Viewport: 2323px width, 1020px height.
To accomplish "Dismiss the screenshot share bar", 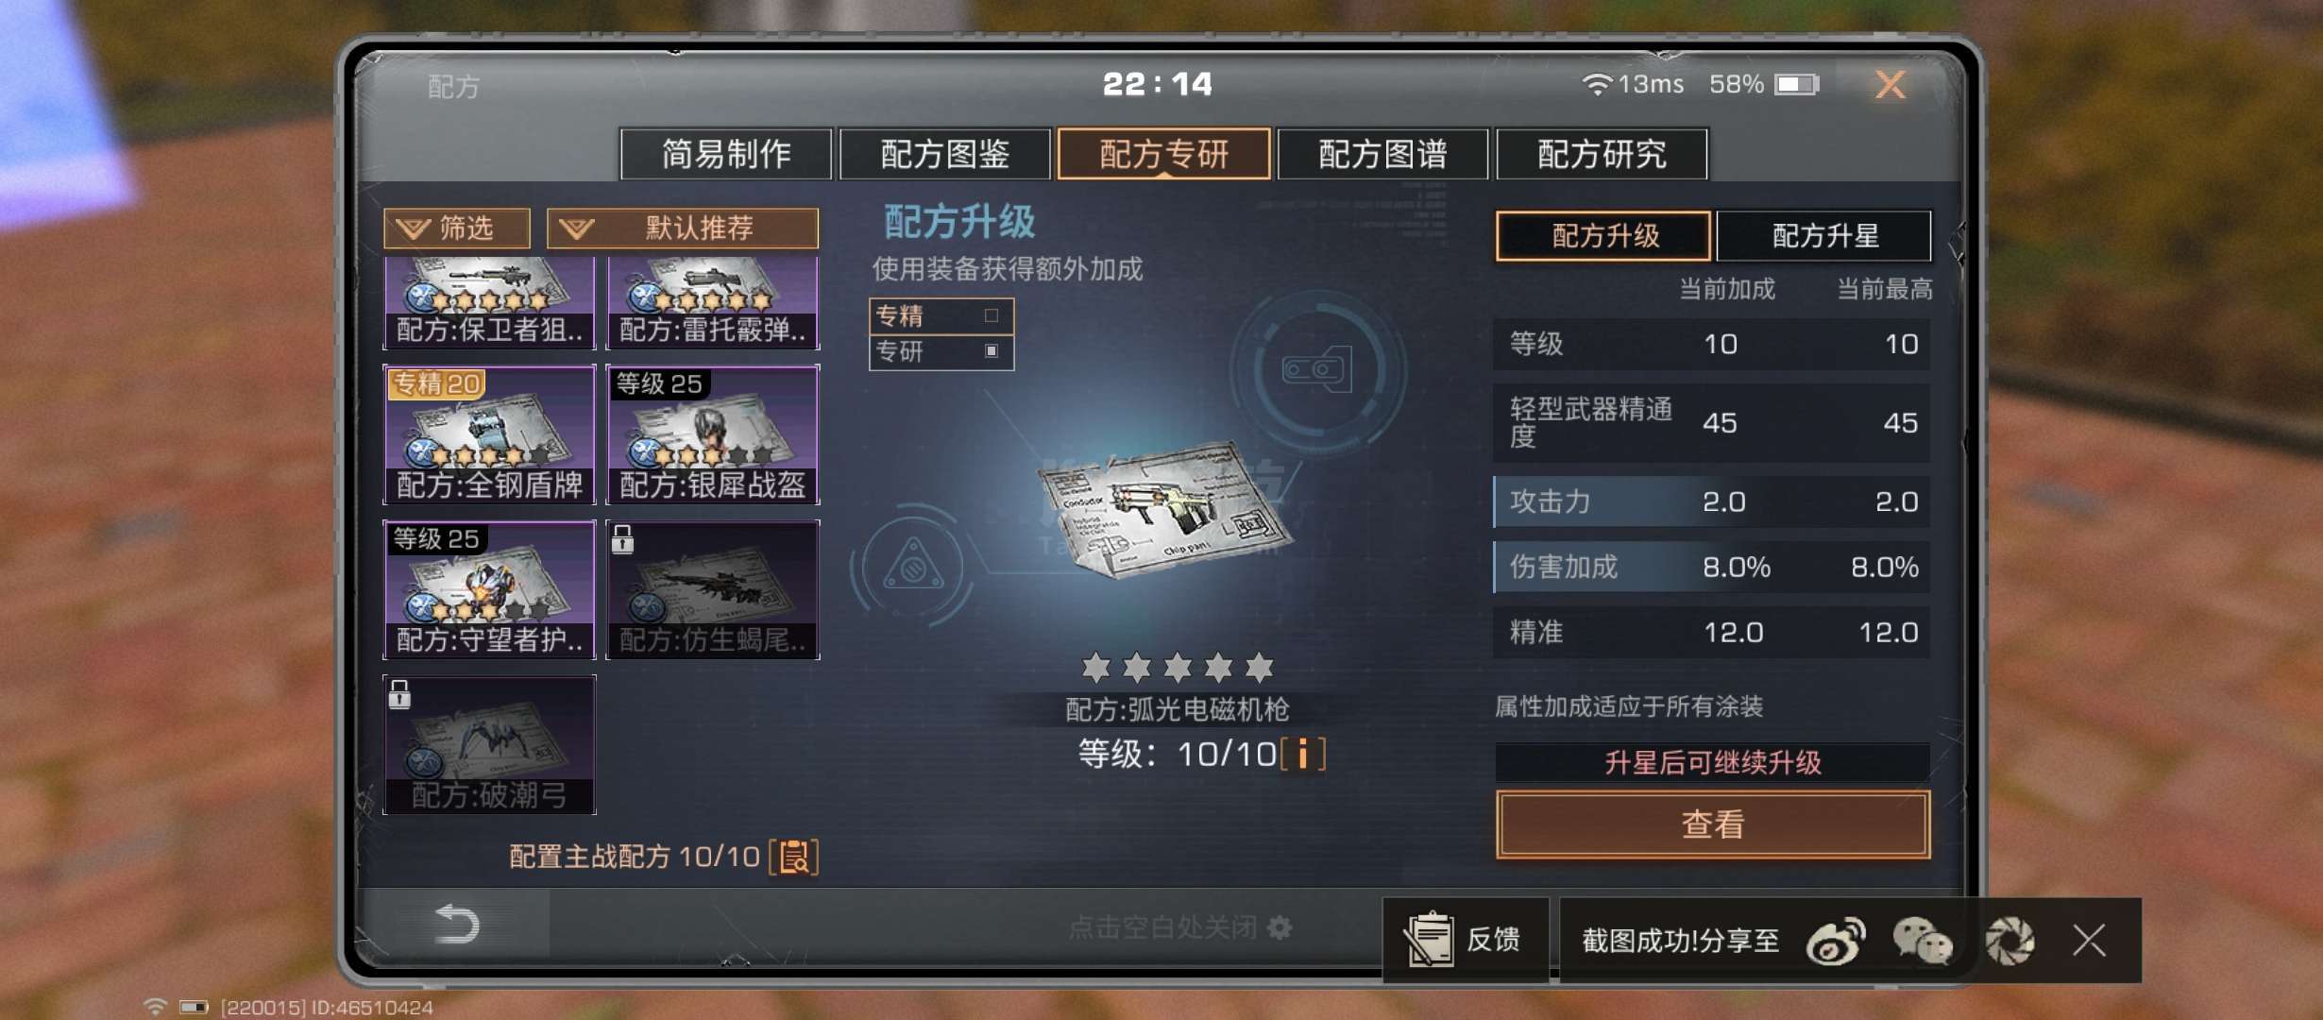I will [2089, 941].
